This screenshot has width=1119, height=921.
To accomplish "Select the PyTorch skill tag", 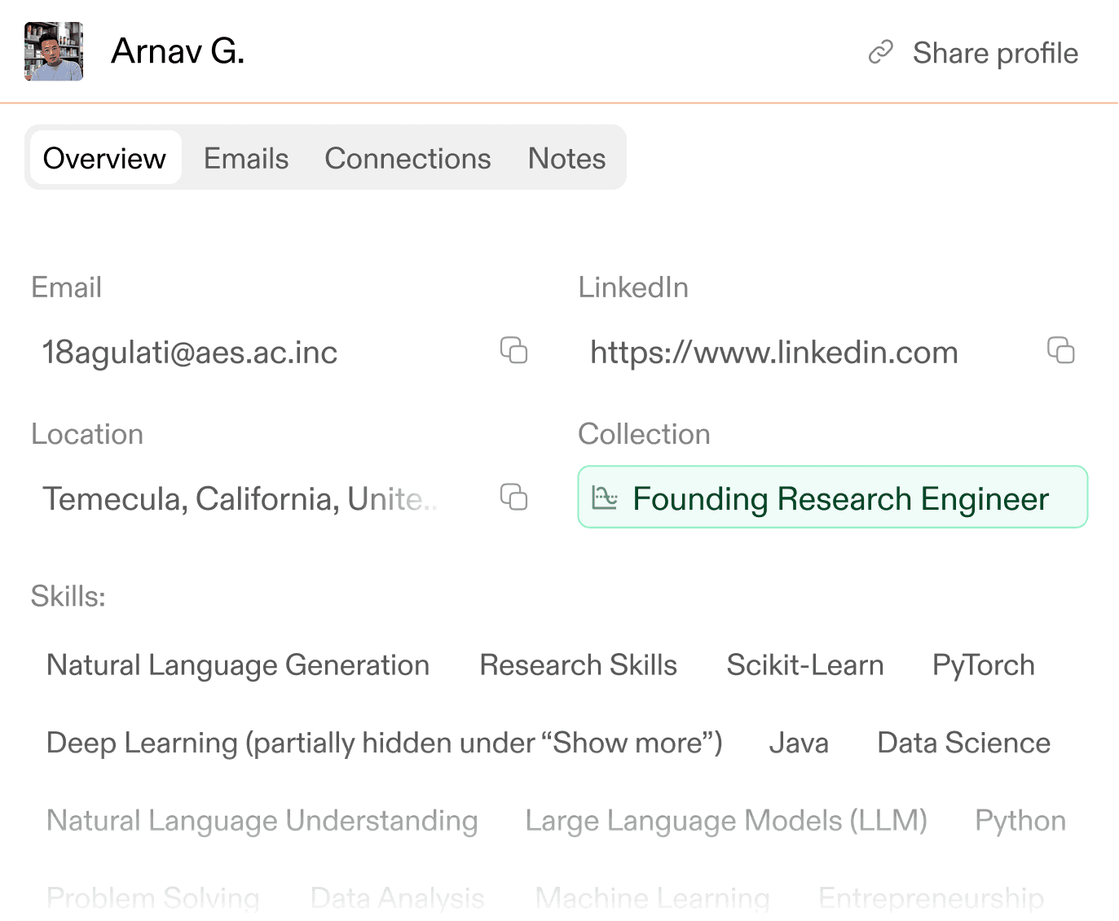I will 983,665.
